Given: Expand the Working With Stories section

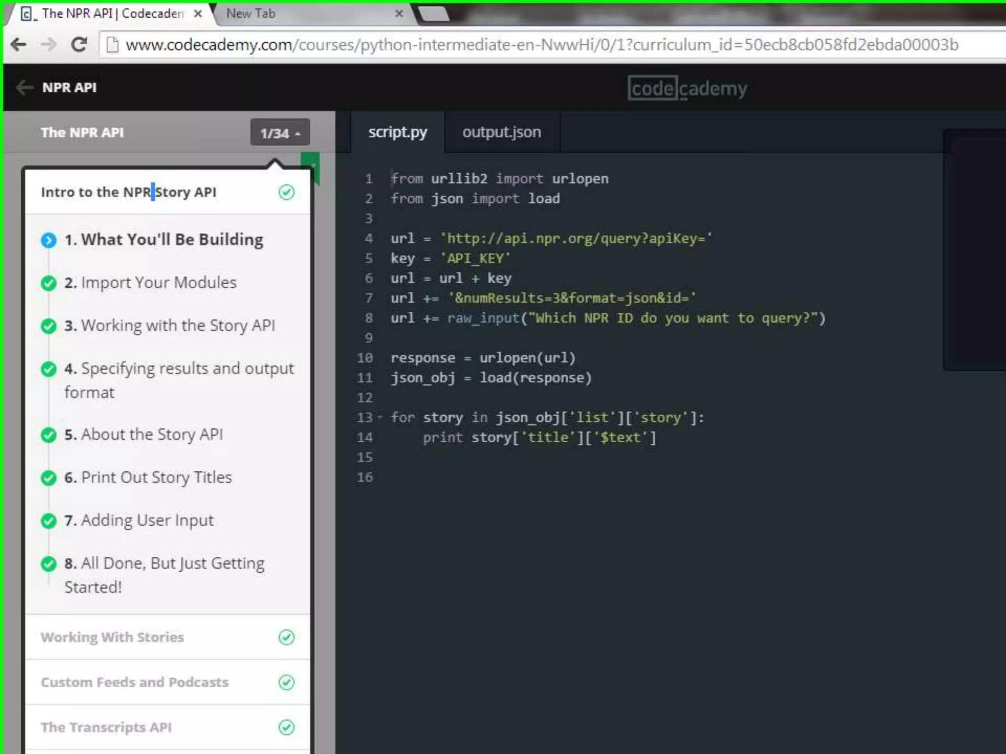Looking at the screenshot, I should pyautogui.click(x=168, y=637).
